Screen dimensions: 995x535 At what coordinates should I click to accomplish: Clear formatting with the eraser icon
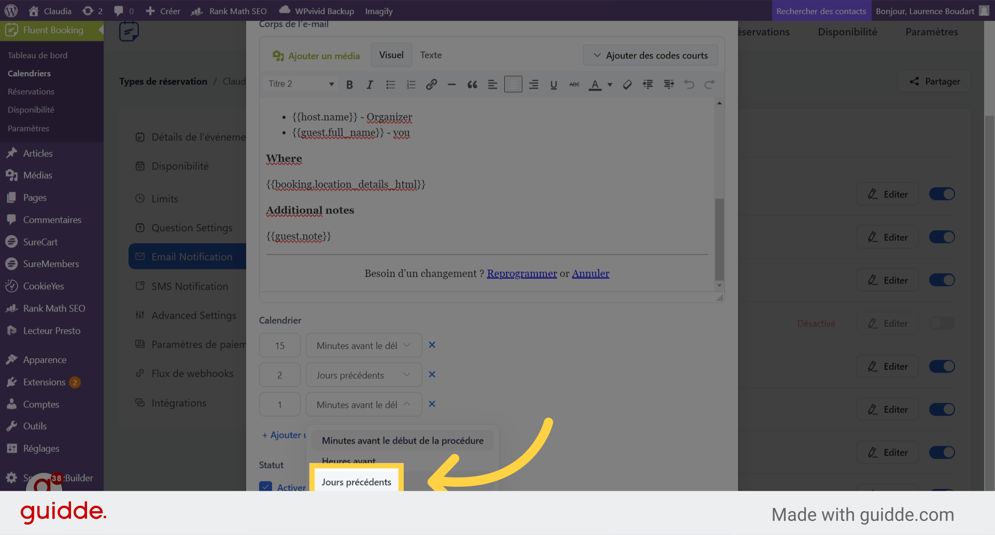click(627, 85)
